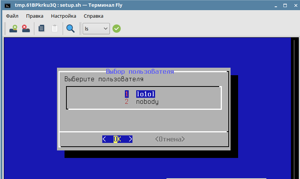Open the Правка menu

(x=35, y=16)
